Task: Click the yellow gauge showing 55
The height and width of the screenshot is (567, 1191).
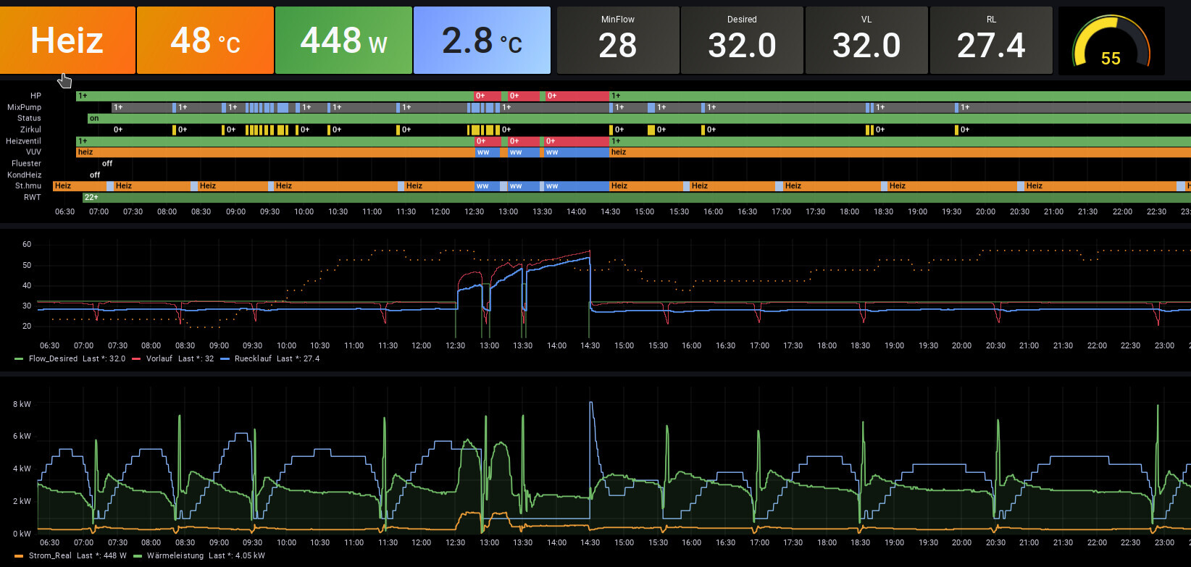Action: [1111, 43]
